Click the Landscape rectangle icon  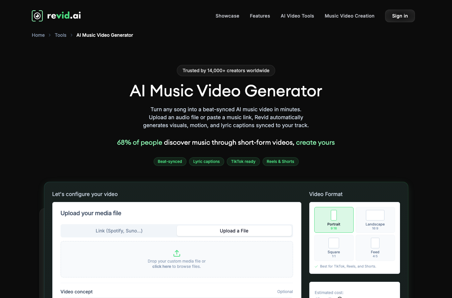(375, 215)
